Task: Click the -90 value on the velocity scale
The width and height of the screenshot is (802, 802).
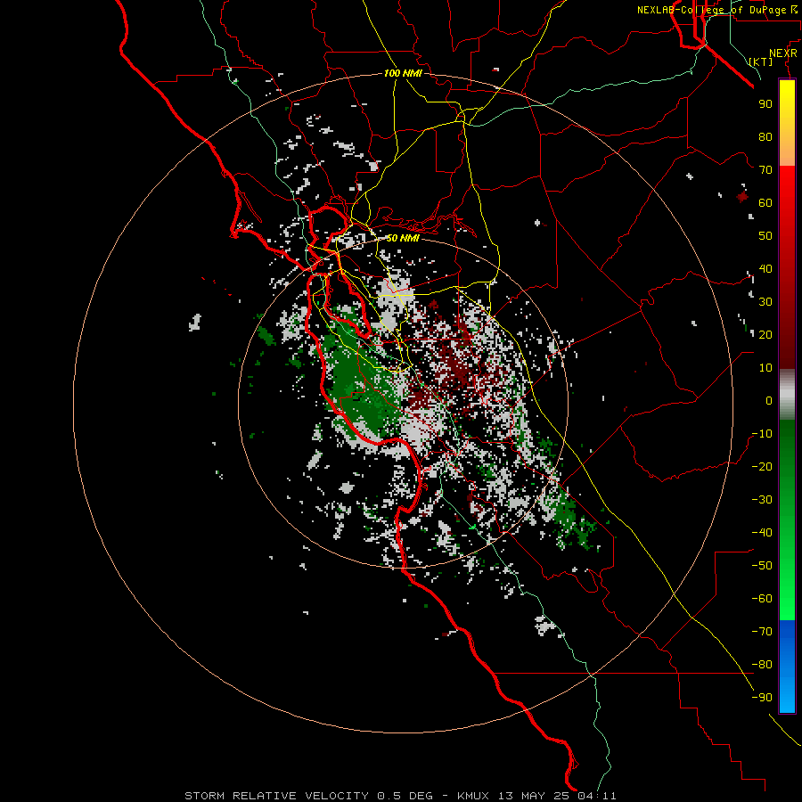Action: pos(762,698)
